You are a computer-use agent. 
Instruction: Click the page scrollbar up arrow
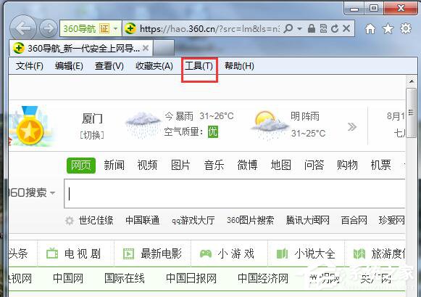point(411,81)
